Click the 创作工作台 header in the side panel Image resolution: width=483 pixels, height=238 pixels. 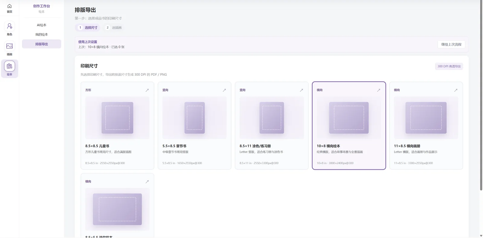(x=42, y=6)
